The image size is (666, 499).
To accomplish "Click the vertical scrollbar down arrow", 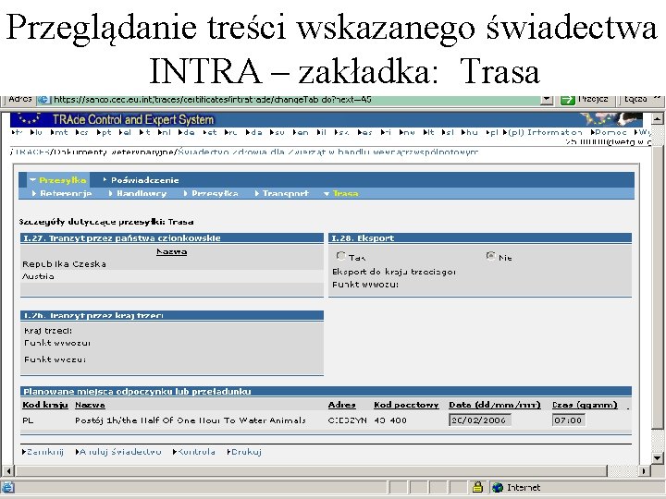I will [657, 458].
